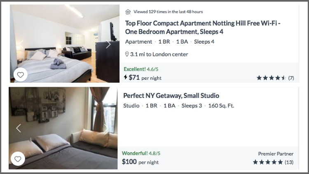Click the $100 per night price
The image size is (309, 174).
pos(140,162)
